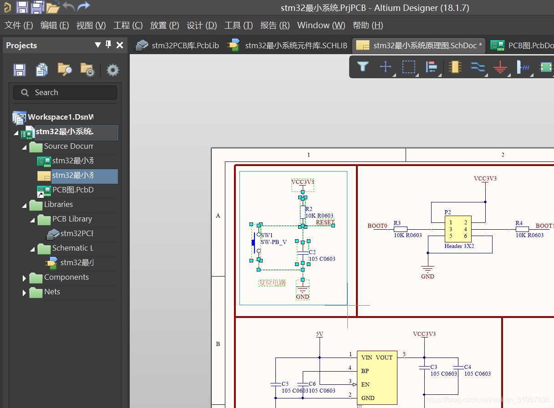Screen dimensions: 554x408
Task: Click the redo arrow in title bar
Action: coord(83,7)
